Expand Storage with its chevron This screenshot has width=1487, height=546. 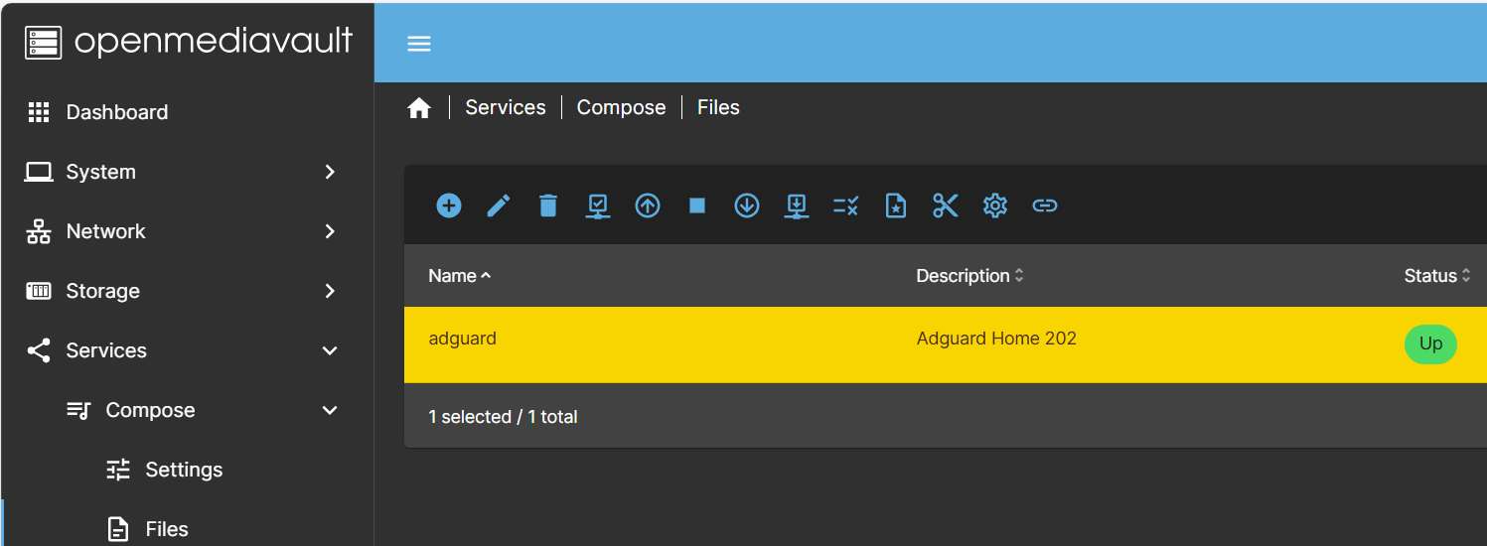click(x=331, y=291)
